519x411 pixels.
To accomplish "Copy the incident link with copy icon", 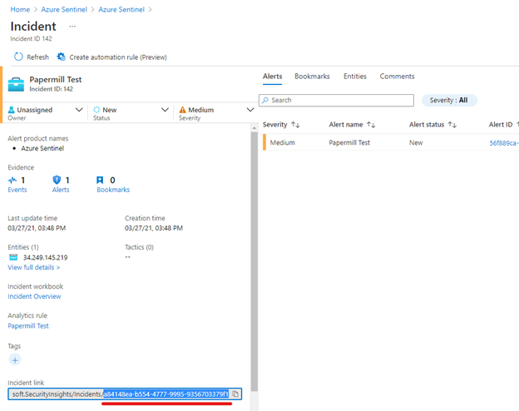I will [235, 394].
